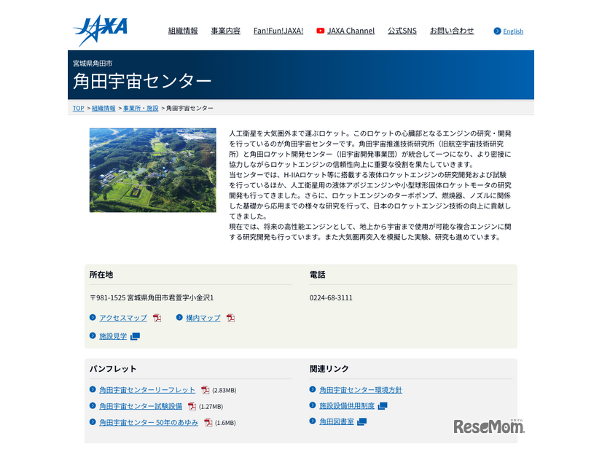This screenshot has height=452, width=602.
Task: Open the 組織情報 menu
Action: (183, 31)
